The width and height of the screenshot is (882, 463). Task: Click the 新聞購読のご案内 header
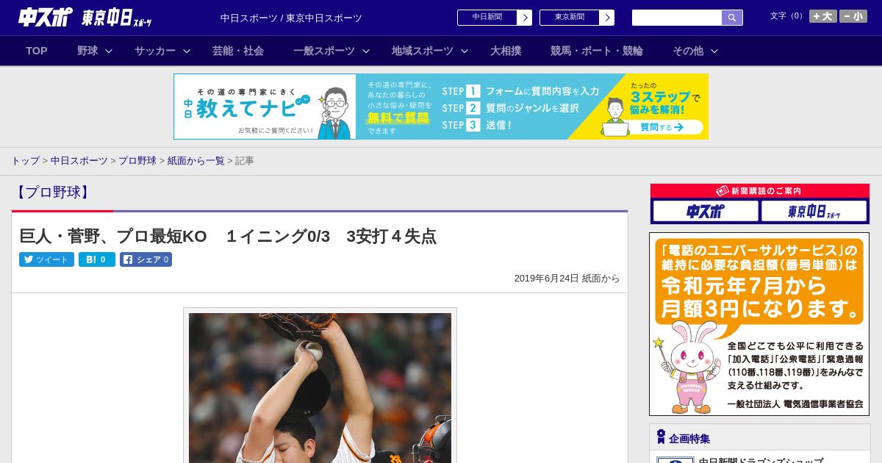[760, 191]
